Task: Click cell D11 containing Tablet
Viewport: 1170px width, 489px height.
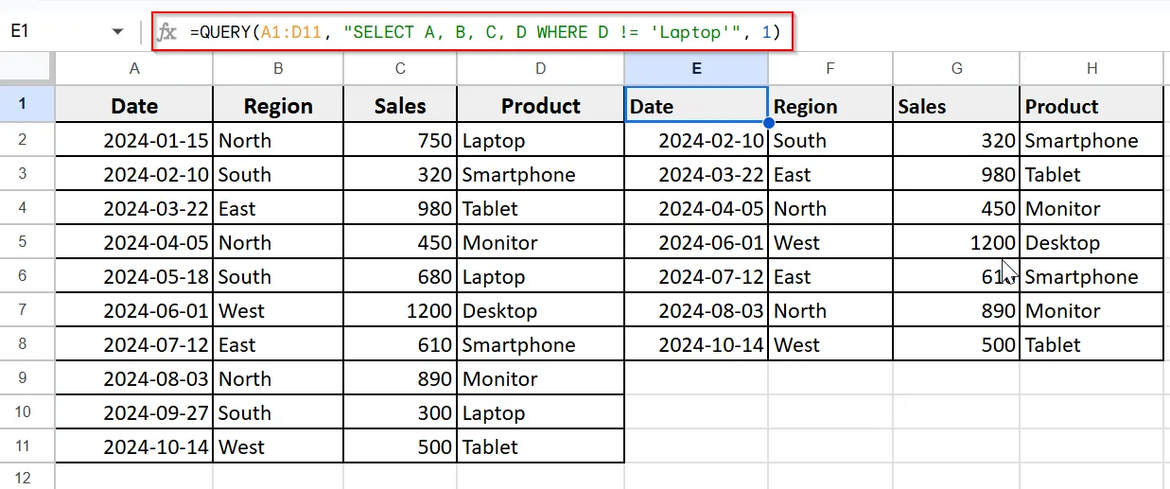Action: (x=540, y=446)
